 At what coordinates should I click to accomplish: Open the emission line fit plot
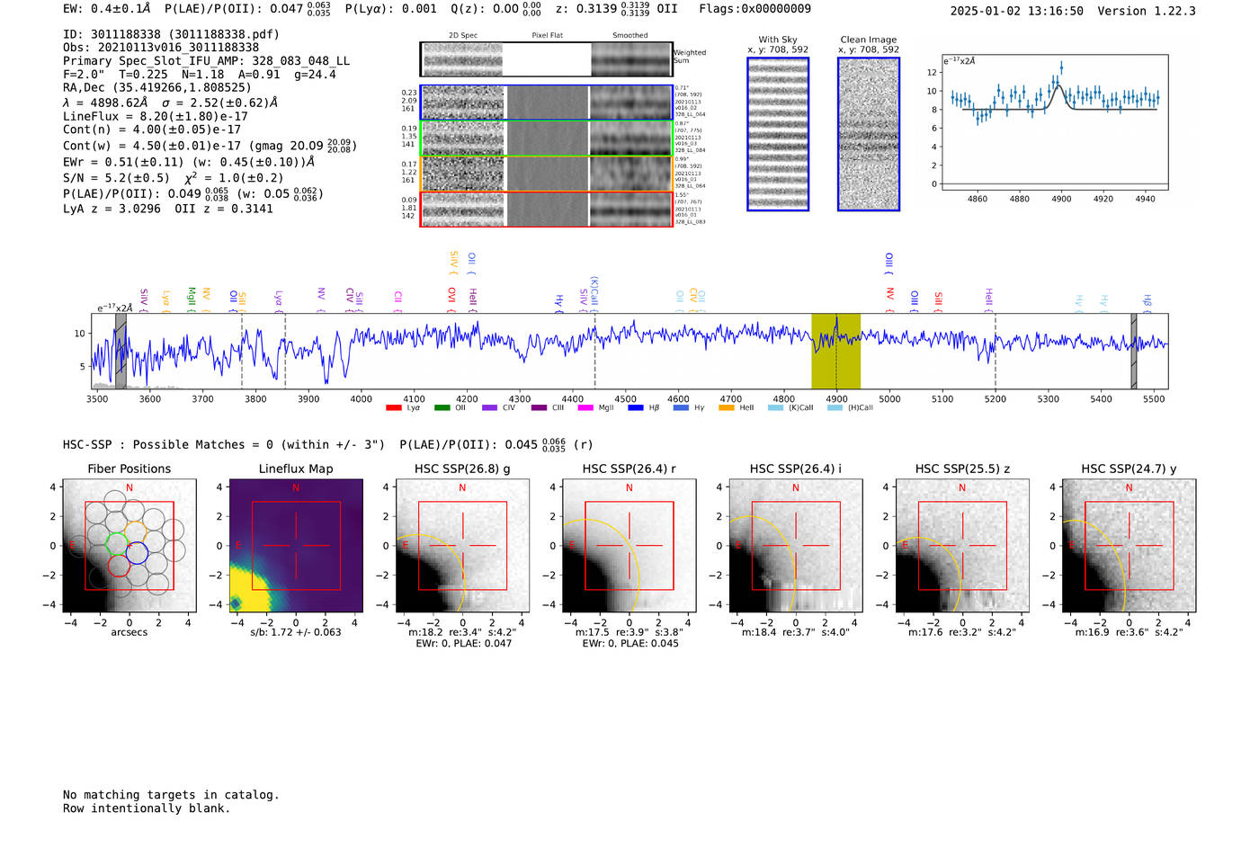point(1055,122)
